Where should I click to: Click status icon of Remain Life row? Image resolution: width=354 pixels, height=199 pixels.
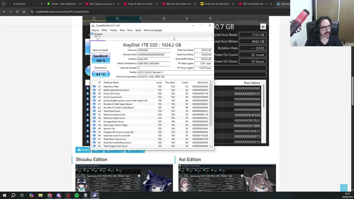click(x=94, y=129)
